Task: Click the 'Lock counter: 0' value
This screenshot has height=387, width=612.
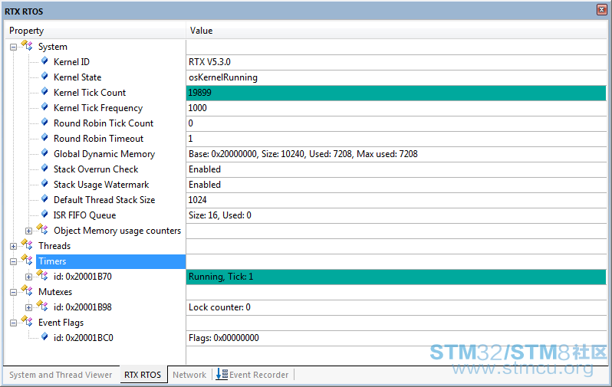Action: coord(219,307)
